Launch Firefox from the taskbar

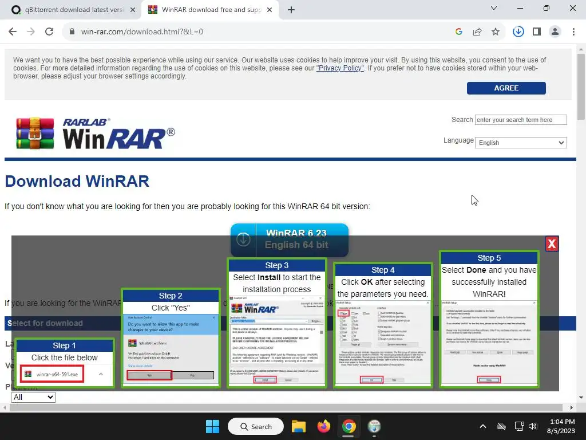324,426
